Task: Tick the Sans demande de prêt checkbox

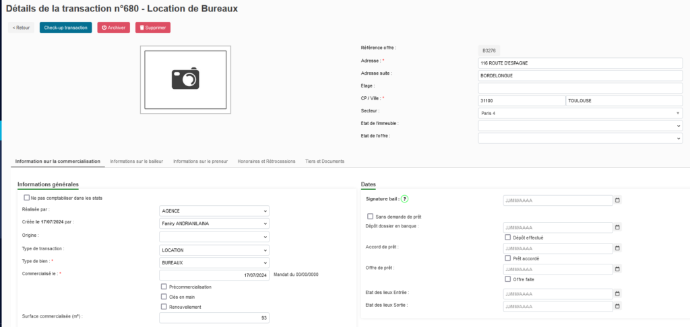Action: click(x=371, y=216)
